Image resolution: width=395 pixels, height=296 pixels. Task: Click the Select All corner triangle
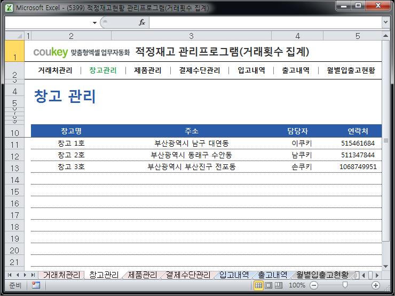click(14, 36)
